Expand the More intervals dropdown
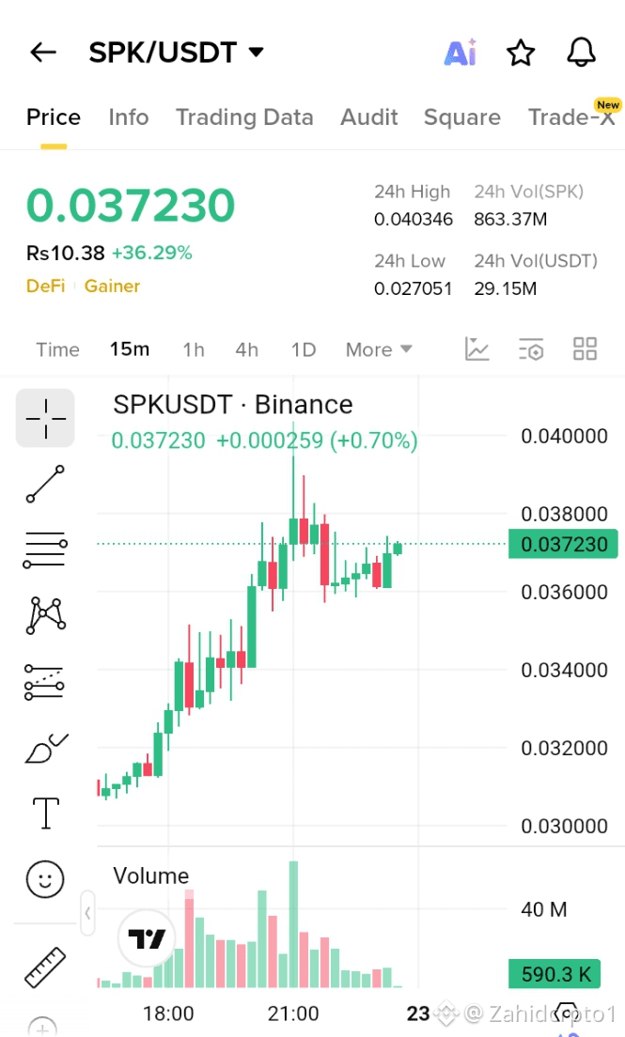The image size is (625, 1037). [x=379, y=349]
